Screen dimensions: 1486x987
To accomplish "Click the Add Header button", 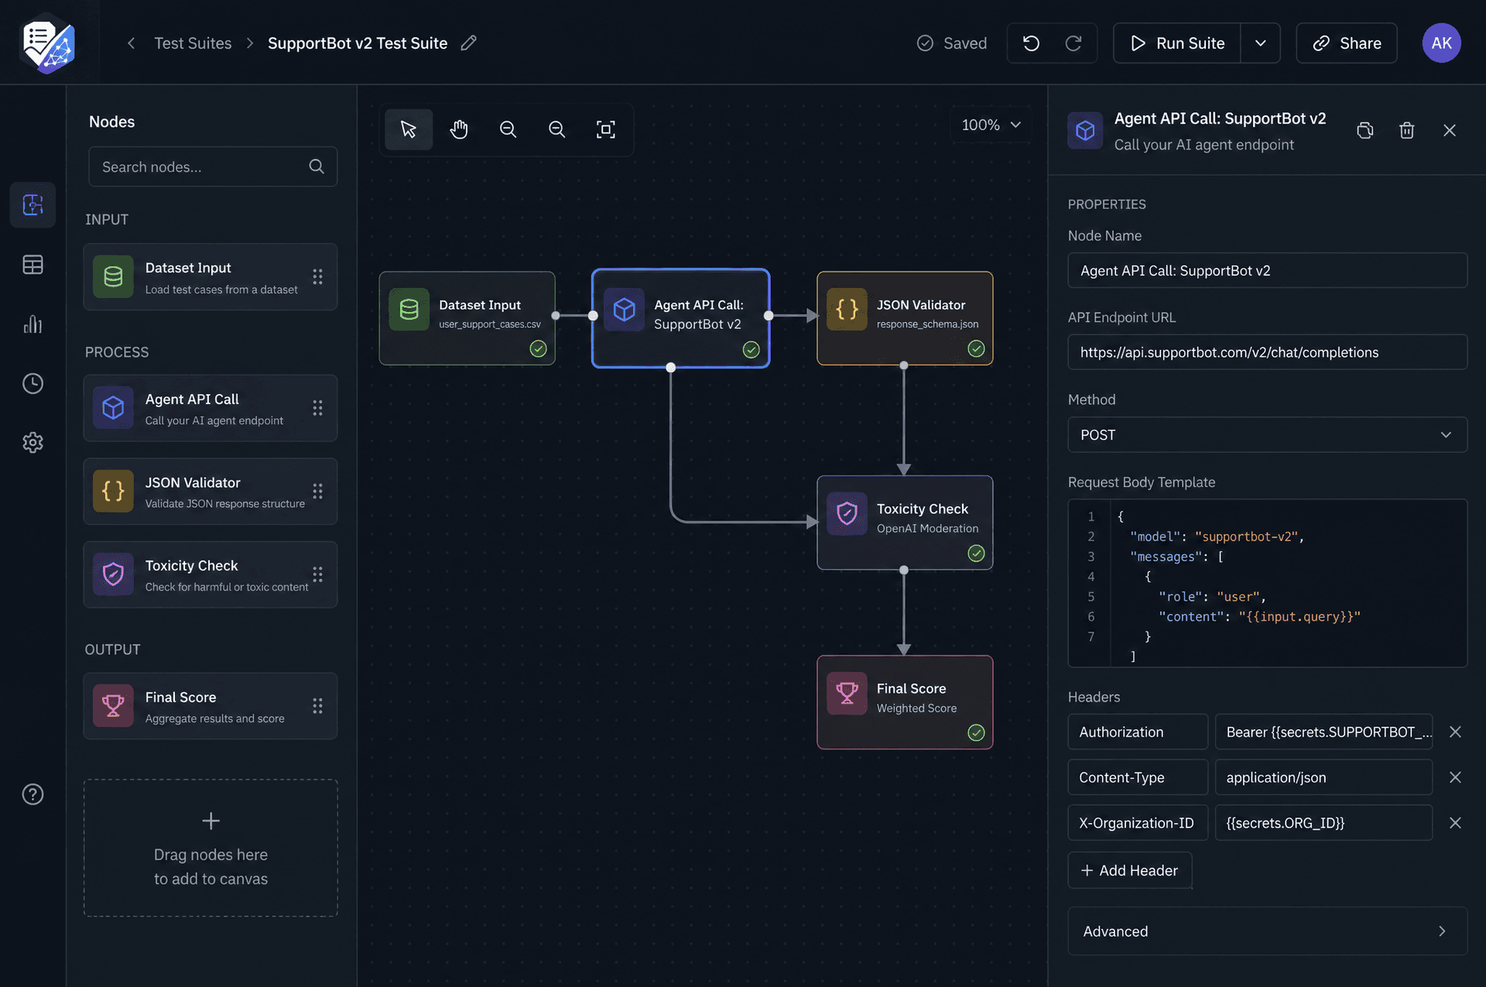I will tap(1129, 870).
